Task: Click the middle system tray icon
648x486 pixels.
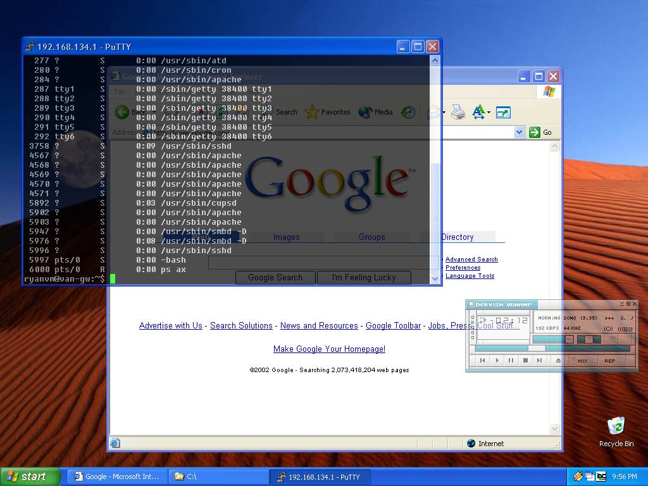Action: [x=590, y=477]
